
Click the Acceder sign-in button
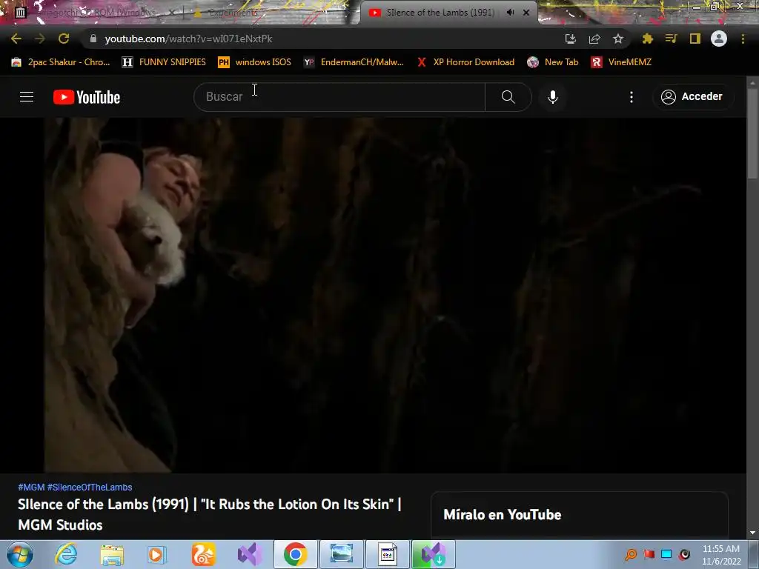click(692, 97)
